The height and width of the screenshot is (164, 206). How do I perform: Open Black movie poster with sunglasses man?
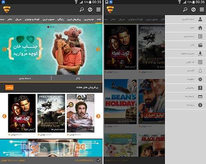[x=152, y=145]
